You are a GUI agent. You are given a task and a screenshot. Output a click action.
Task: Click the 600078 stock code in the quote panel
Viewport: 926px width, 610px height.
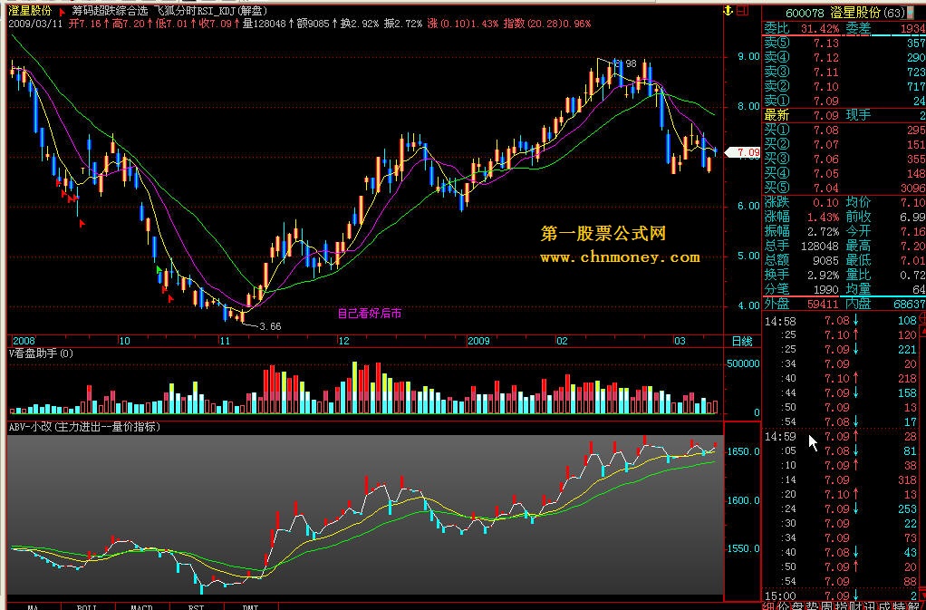pos(805,13)
